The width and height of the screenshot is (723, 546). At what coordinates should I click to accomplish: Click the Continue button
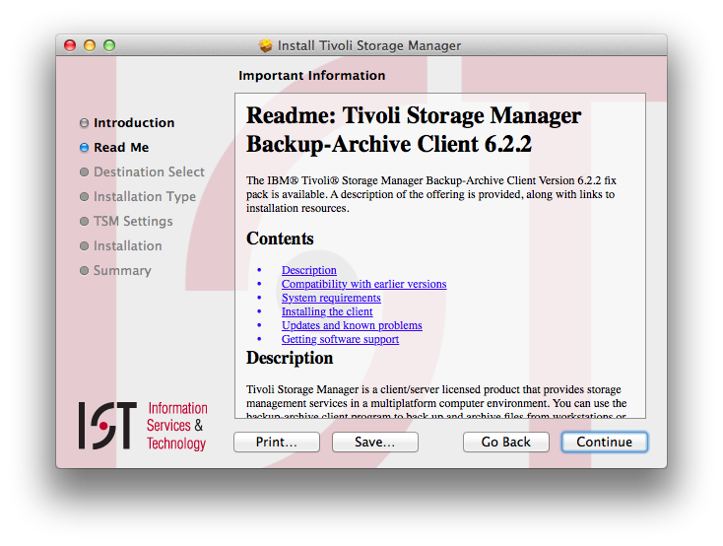coord(604,442)
